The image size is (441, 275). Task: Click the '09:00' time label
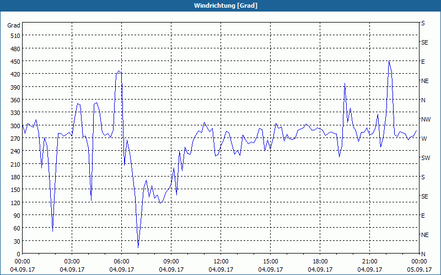coord(171,262)
